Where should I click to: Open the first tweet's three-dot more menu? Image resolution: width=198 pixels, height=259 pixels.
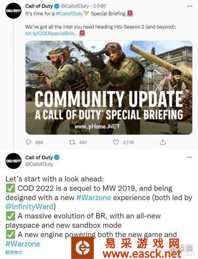[190, 6]
